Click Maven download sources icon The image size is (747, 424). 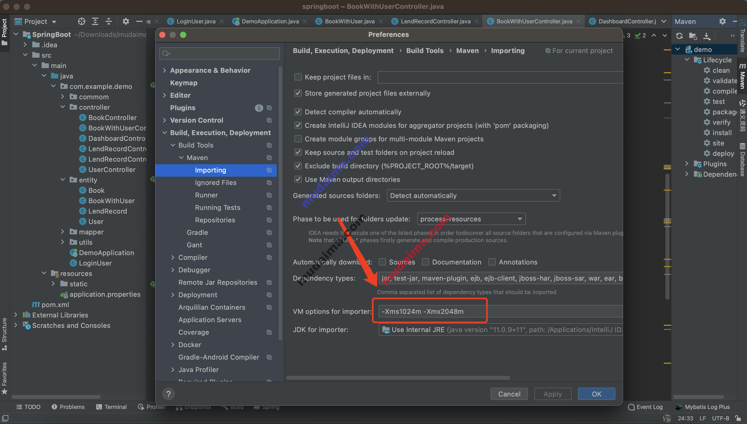707,36
